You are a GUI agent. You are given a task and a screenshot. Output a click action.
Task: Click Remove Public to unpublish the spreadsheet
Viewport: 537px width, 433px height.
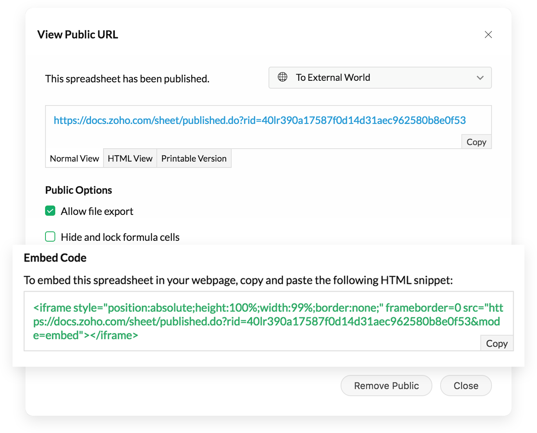point(386,386)
